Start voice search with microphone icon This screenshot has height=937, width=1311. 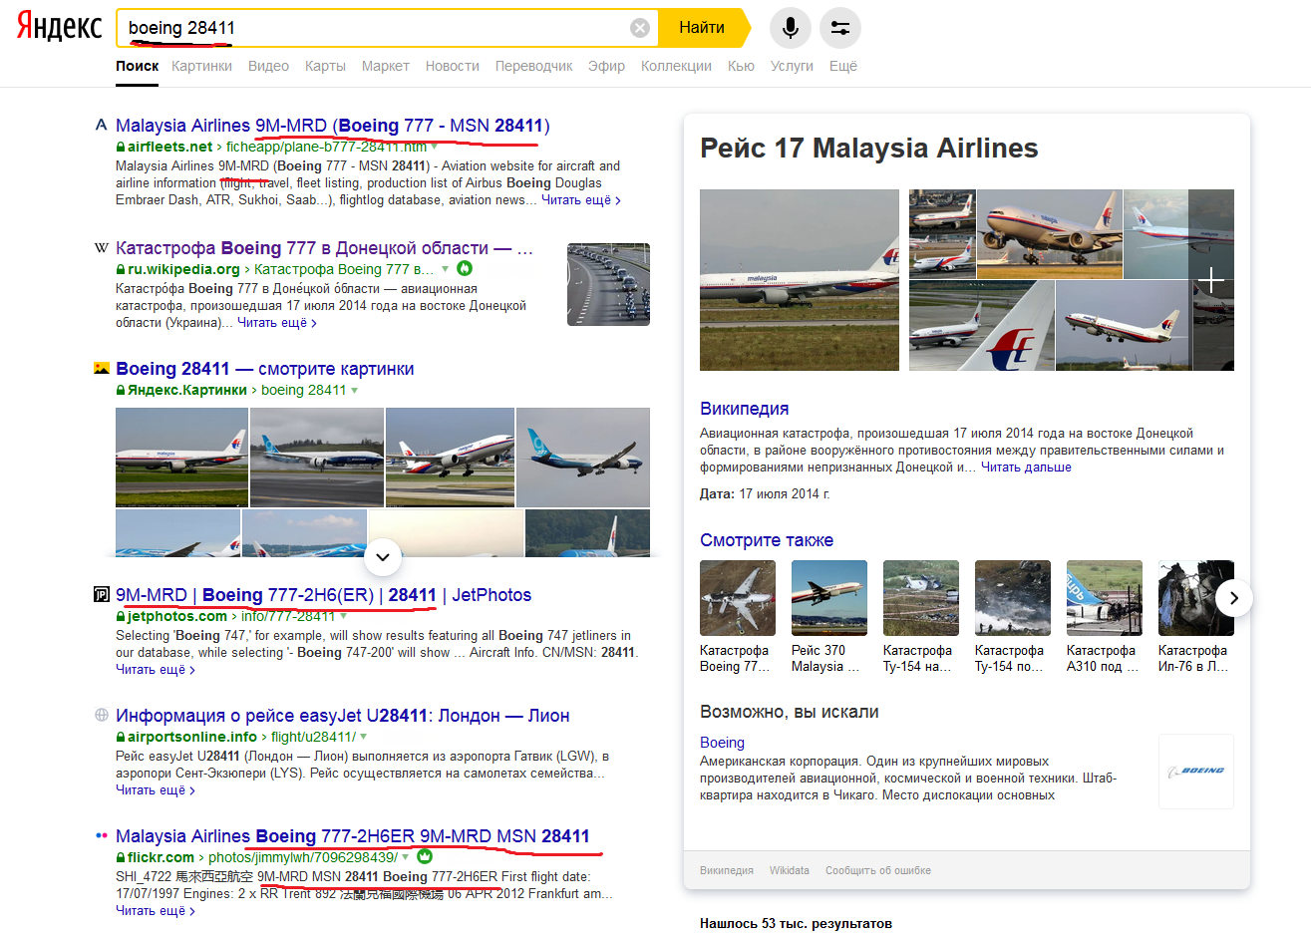coord(790,28)
